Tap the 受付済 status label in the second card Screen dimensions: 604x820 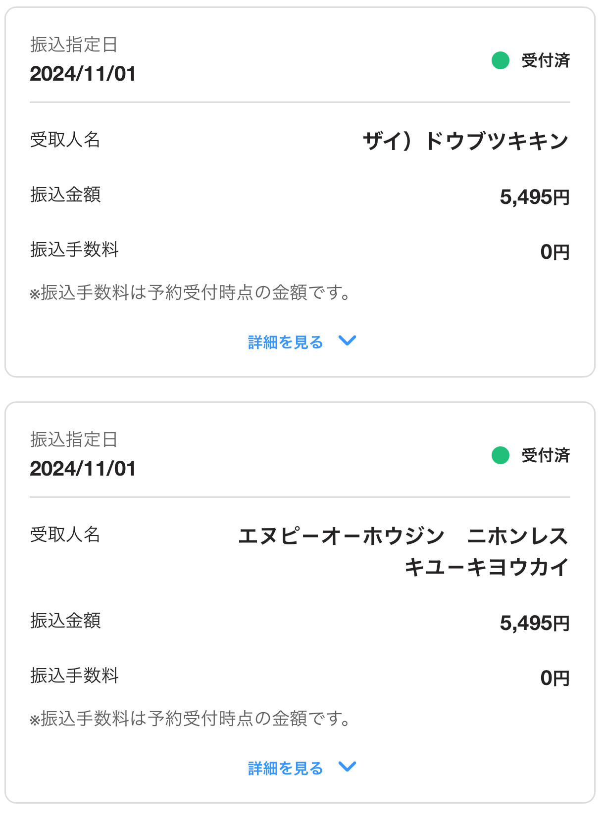click(546, 455)
